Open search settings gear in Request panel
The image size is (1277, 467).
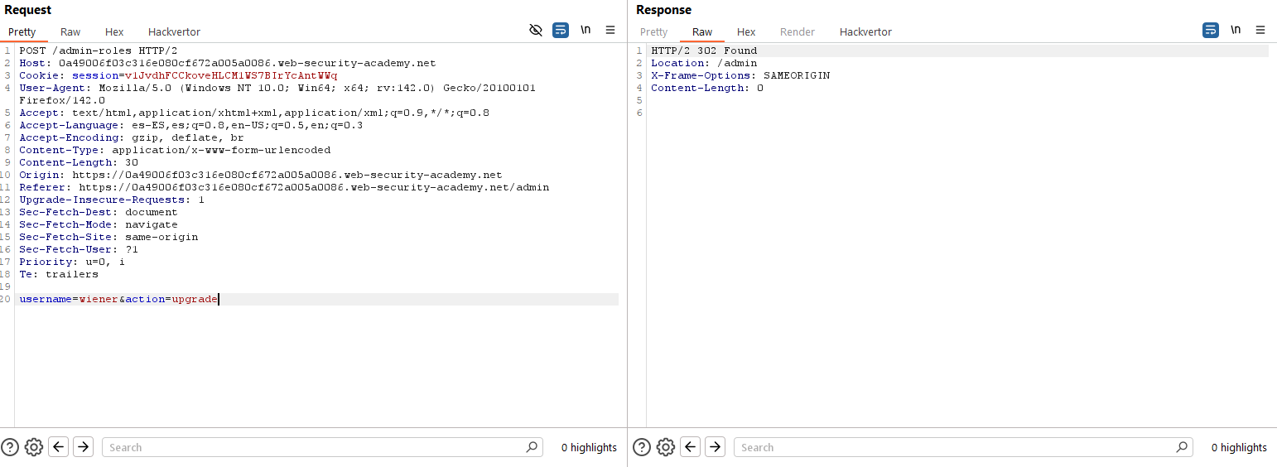point(34,447)
